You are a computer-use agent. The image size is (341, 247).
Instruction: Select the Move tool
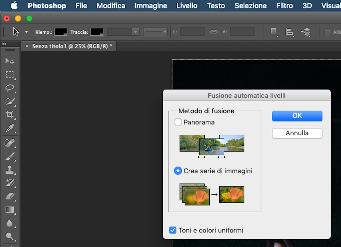pyautogui.click(x=10, y=61)
